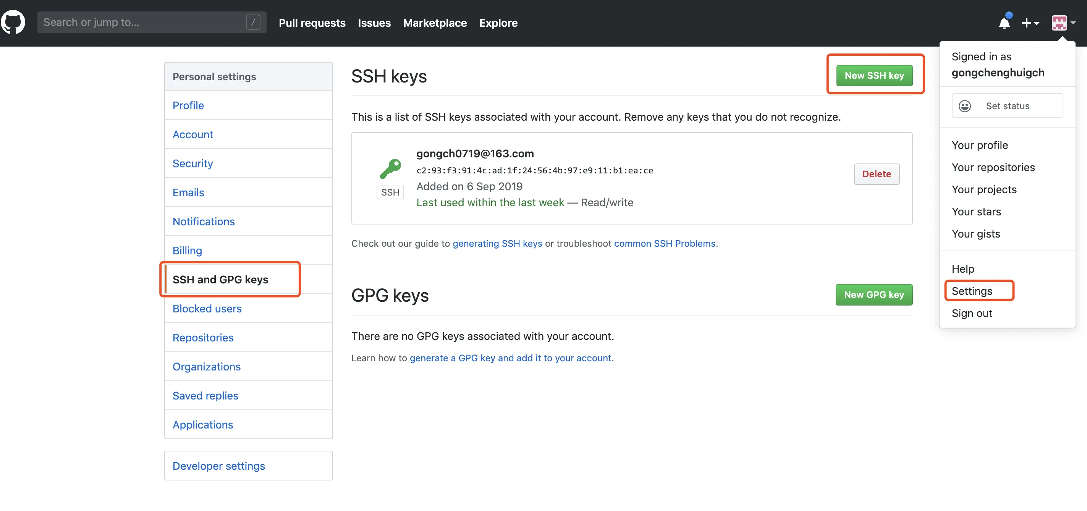Delete the gongch0719@163.com SSH key
This screenshot has width=1087, height=511.
(877, 174)
